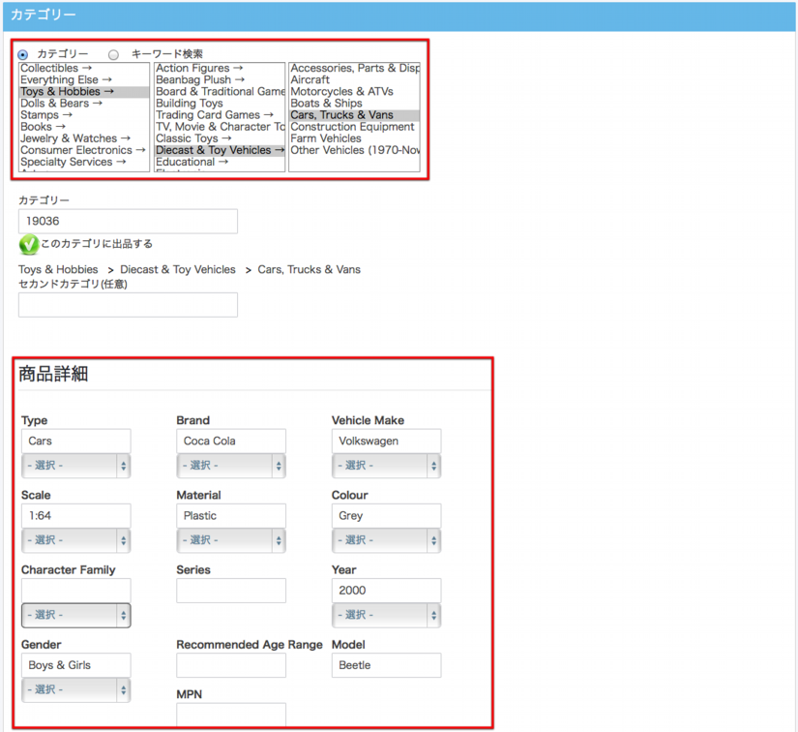Open the Colour selection dropdown

[x=386, y=540]
